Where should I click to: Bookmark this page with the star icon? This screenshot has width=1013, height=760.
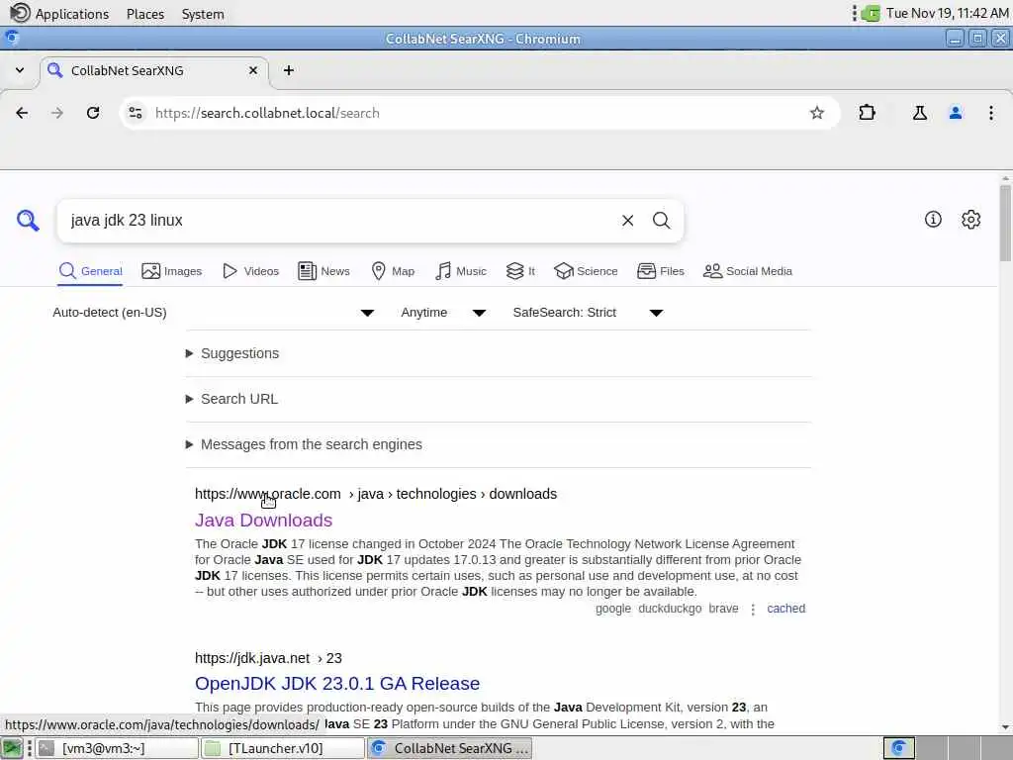coord(816,113)
